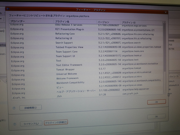
Task: Select the Refactoring UI row
Action: (86, 38)
